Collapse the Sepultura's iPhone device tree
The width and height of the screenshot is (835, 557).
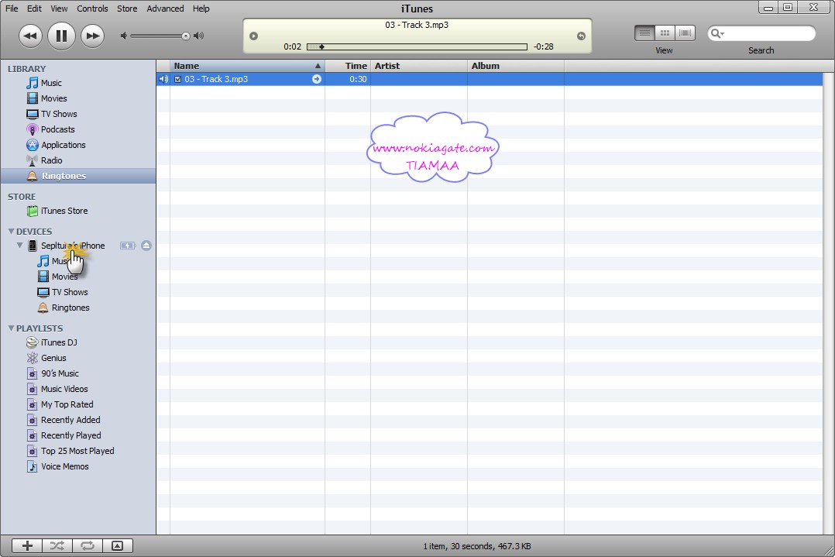20,246
